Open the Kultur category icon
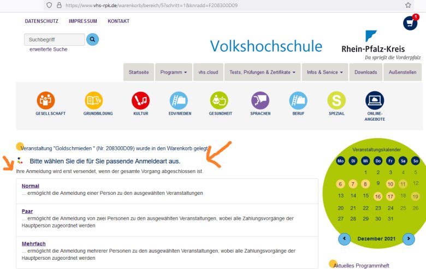The height and width of the screenshot is (269, 426). 140,100
